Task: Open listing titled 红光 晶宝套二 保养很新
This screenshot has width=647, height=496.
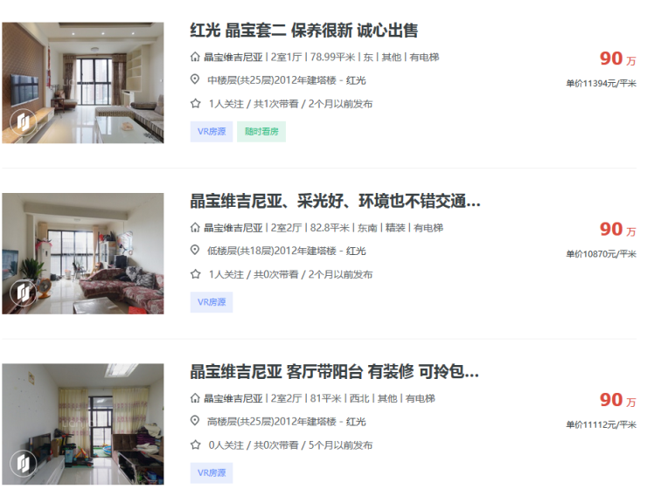Action: [x=303, y=31]
